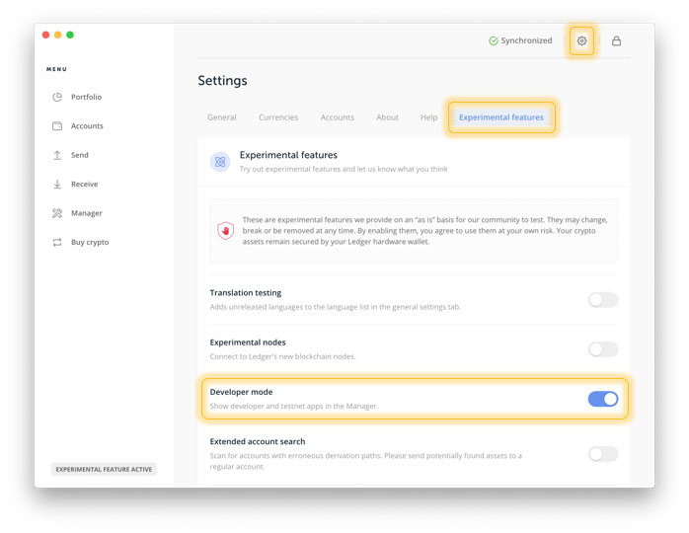Open the Currencies tab
Screen dimensions: 689x533
coord(278,117)
